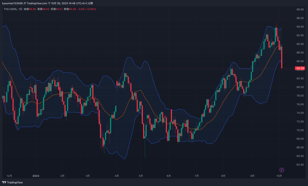
Task: Click the red 84.39 current price tag
Action: [x=300, y=68]
